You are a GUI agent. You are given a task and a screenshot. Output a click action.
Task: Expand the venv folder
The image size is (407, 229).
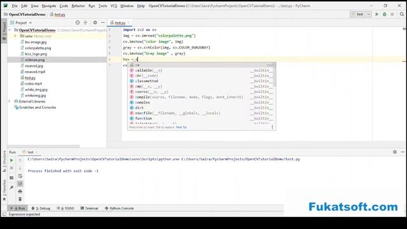coord(15,36)
